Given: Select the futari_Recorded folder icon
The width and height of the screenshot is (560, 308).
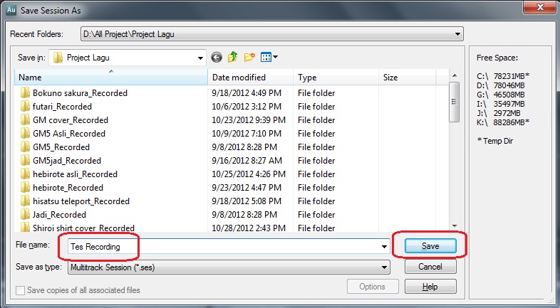Looking at the screenshot, I should (25, 107).
